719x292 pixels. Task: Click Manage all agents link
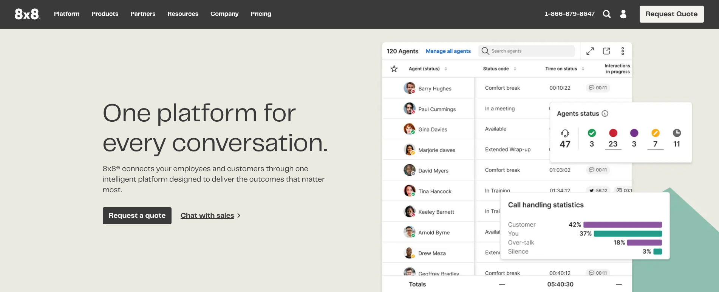point(448,51)
